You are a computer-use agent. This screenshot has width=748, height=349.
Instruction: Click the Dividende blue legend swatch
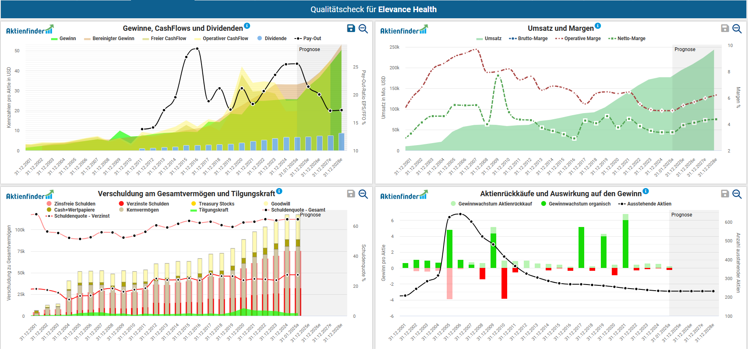tap(259, 39)
